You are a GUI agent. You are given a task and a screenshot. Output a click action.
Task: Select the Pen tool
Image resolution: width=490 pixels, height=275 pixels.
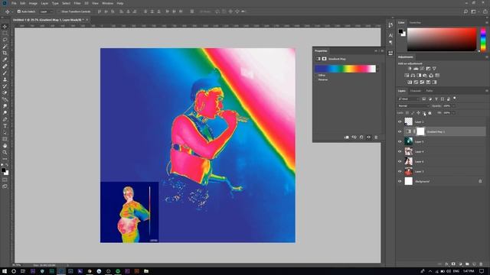coord(5,119)
